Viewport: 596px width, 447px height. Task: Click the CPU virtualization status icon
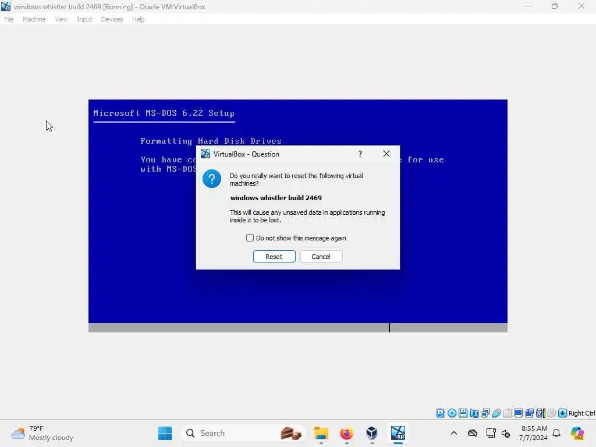540,413
